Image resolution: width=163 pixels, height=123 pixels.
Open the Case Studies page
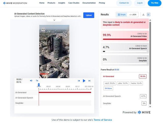point(74,3)
